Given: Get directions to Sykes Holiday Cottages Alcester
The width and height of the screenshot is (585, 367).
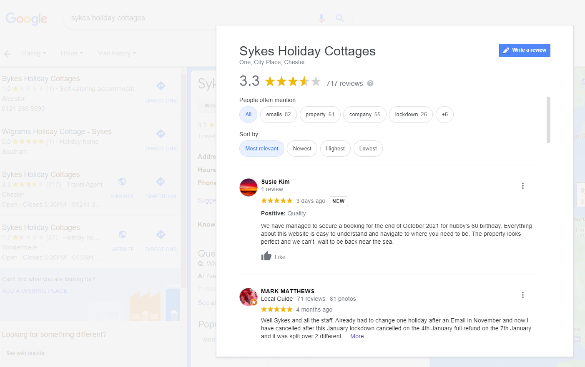Looking at the screenshot, I should pyautogui.click(x=161, y=92).
